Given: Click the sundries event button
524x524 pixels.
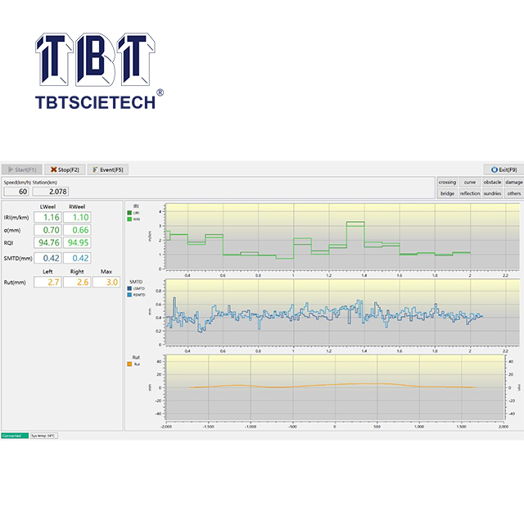Looking at the screenshot, I should [x=492, y=194].
